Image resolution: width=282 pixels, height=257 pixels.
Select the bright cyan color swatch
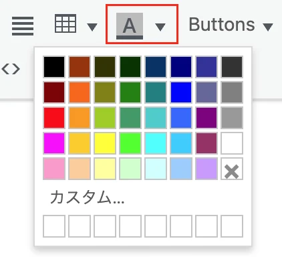point(156,143)
